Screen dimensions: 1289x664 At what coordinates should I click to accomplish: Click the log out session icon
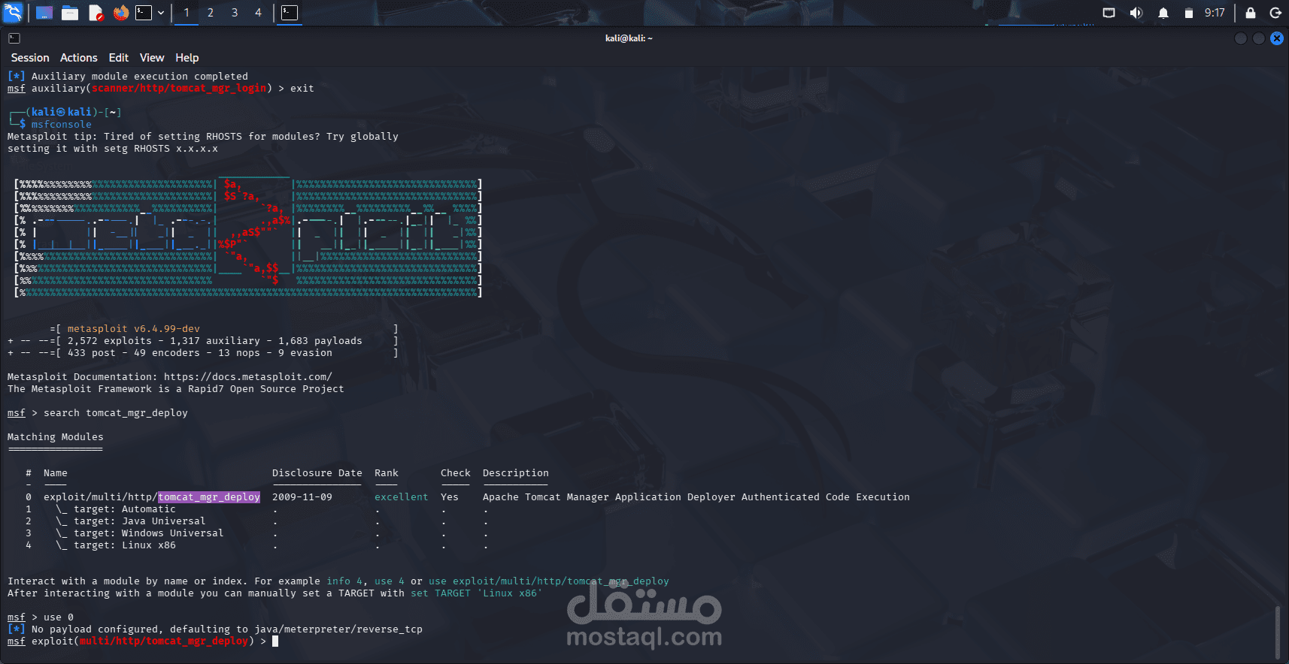coord(1275,13)
